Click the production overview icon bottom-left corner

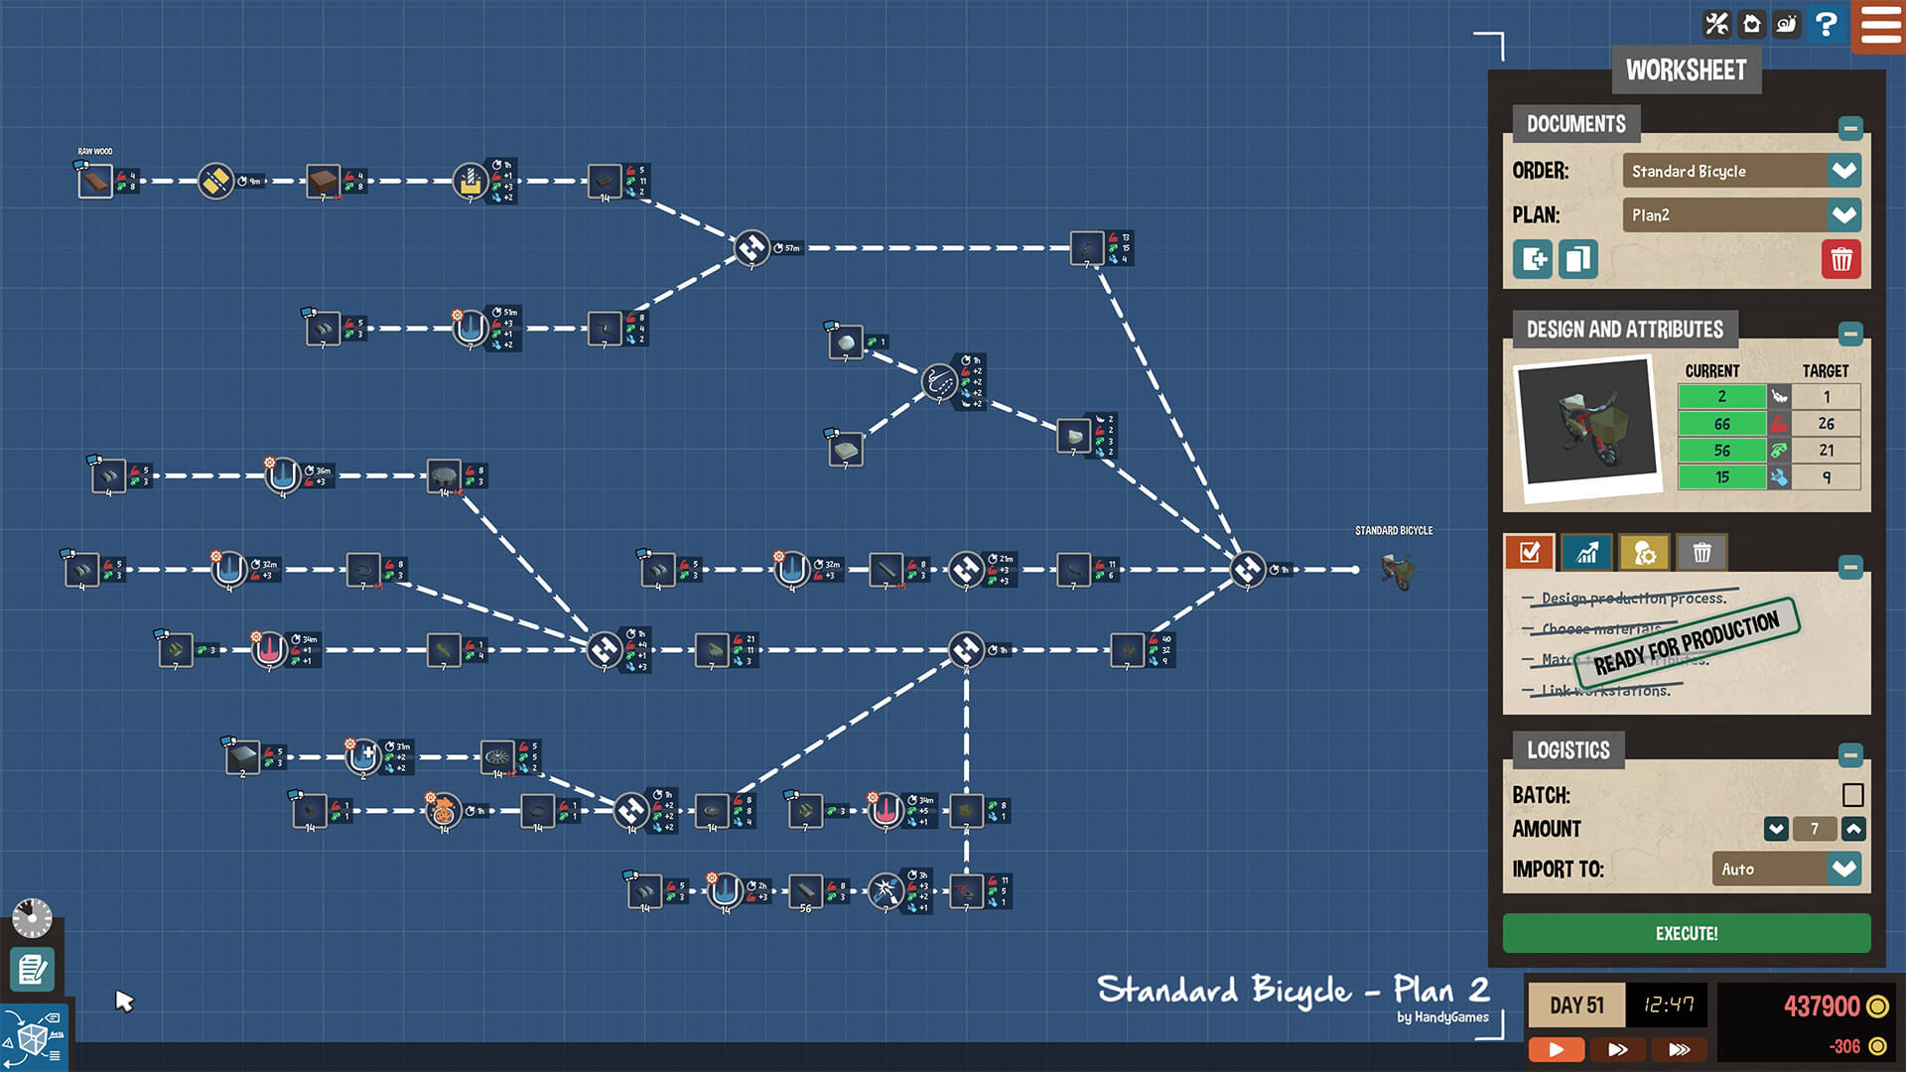pyautogui.click(x=36, y=1036)
